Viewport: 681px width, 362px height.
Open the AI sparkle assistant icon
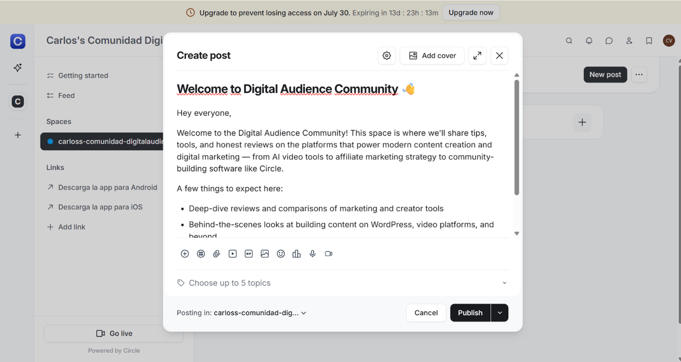18,68
